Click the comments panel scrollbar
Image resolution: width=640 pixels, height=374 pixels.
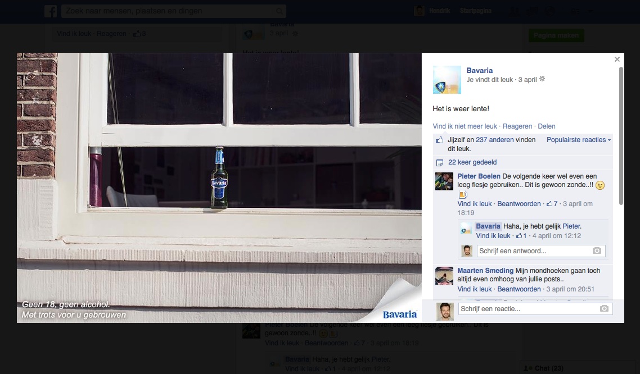pyautogui.click(x=621, y=136)
